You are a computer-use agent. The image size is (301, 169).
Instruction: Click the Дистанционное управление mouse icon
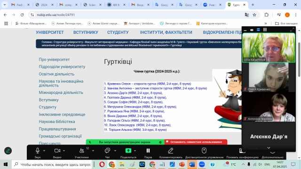pyautogui.click(x=204, y=151)
